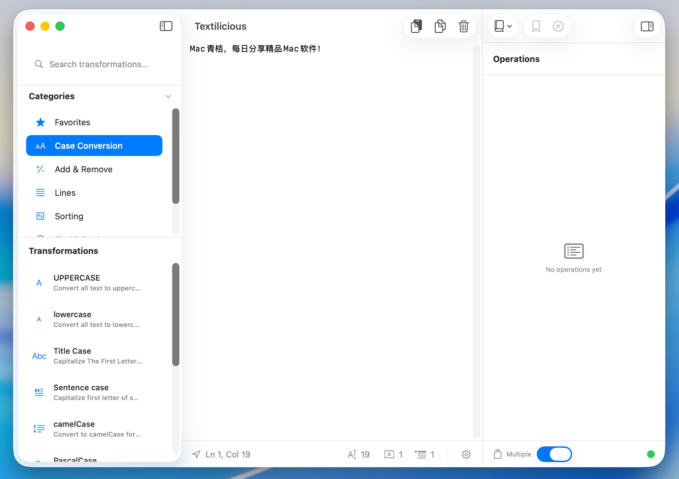The height and width of the screenshot is (479, 679).
Task: Toggle the right Operations panel
Action: pos(647,26)
